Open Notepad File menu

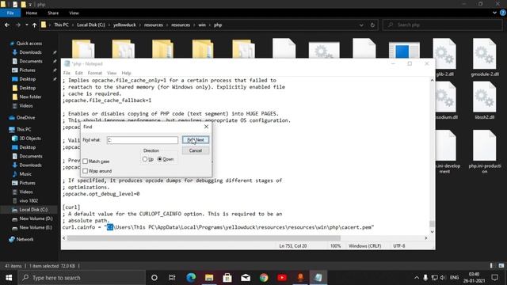[x=67, y=73]
